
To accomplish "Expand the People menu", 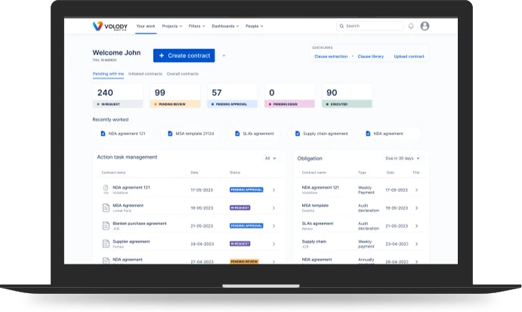I will pos(255,26).
